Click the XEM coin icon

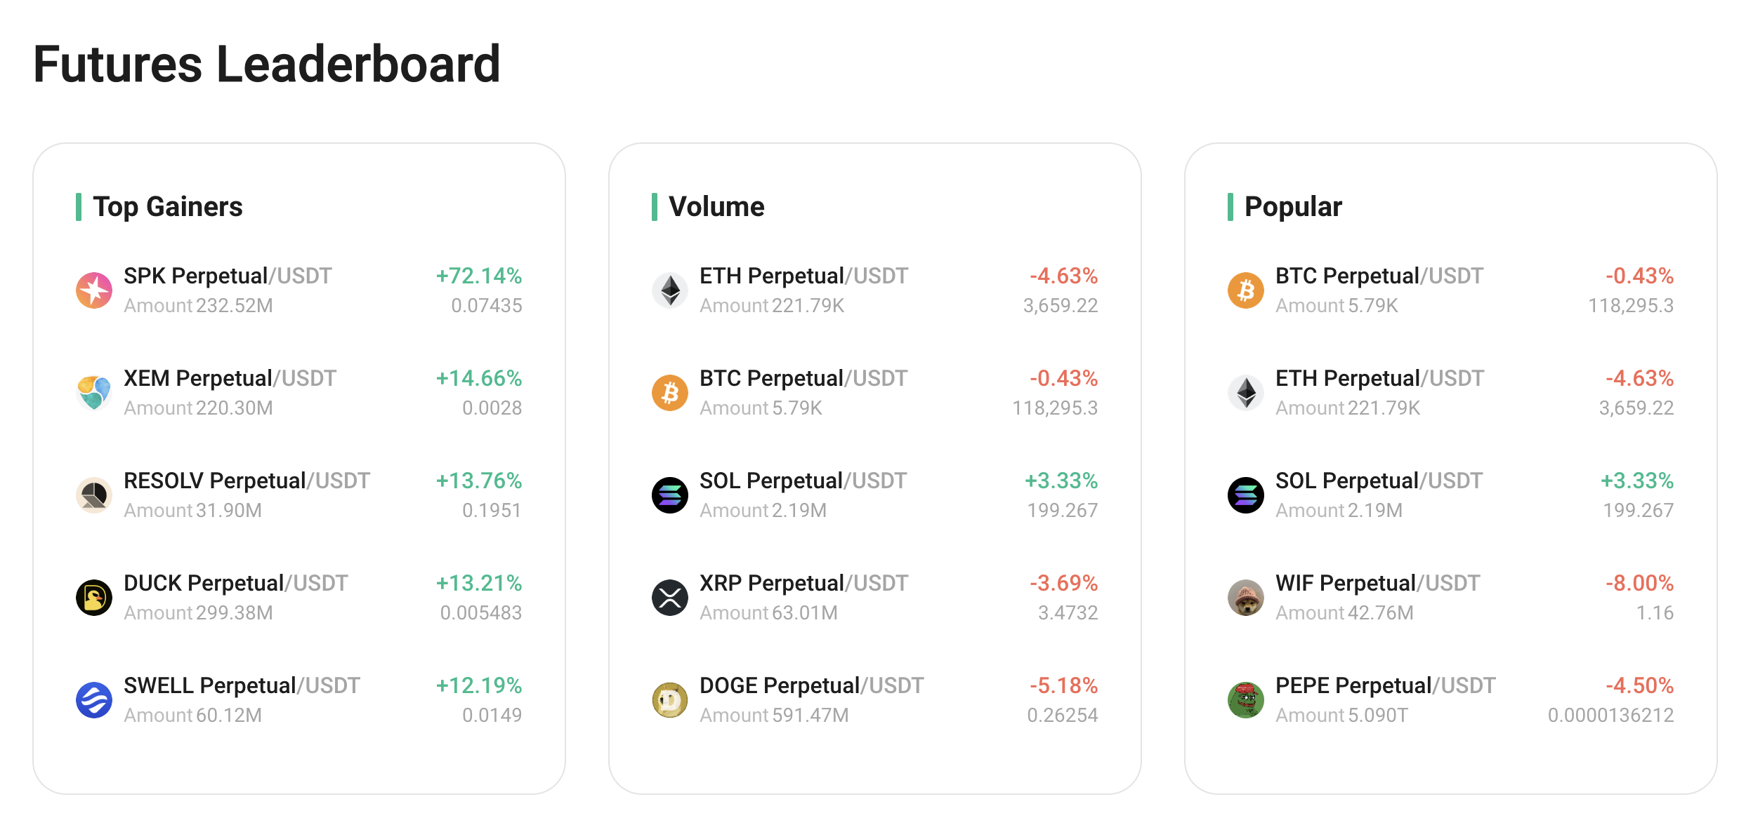point(94,393)
